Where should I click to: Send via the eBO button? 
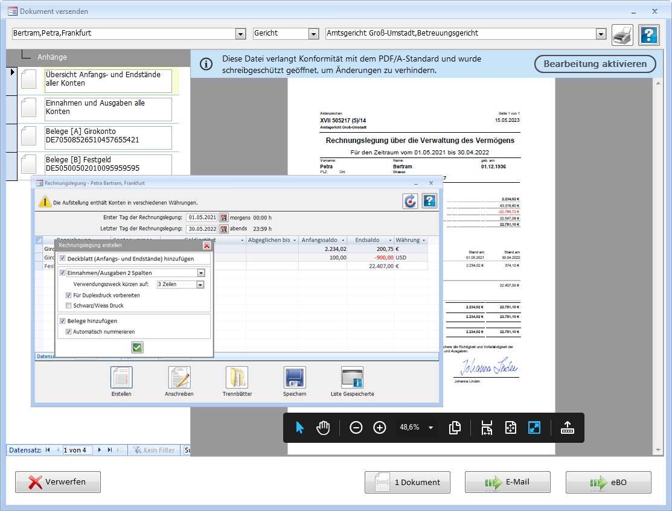[x=609, y=482]
